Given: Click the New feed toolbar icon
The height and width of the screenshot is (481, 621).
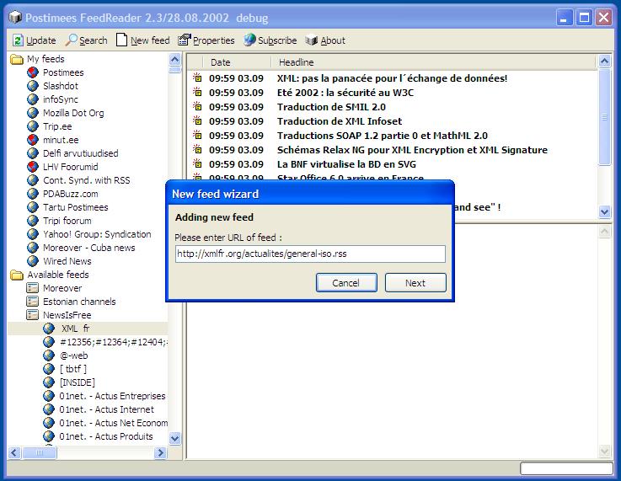Looking at the screenshot, I should 122,40.
